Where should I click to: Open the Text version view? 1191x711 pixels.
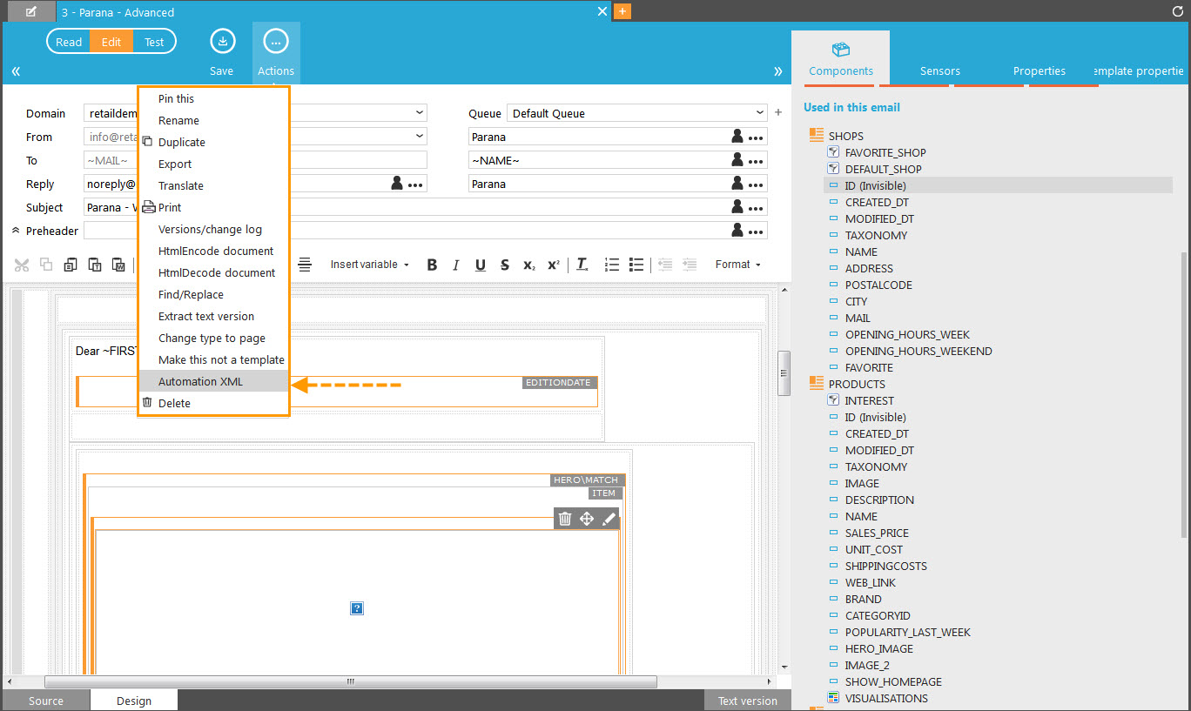(747, 701)
